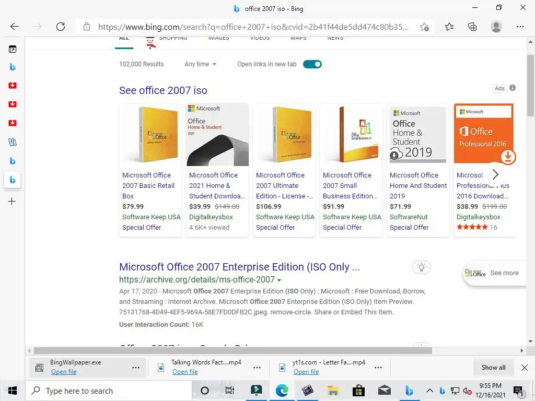Screen dimensions: 535x401
Task: Open Microsoft Office 2021 Home & Student listing
Action: tap(217, 185)
